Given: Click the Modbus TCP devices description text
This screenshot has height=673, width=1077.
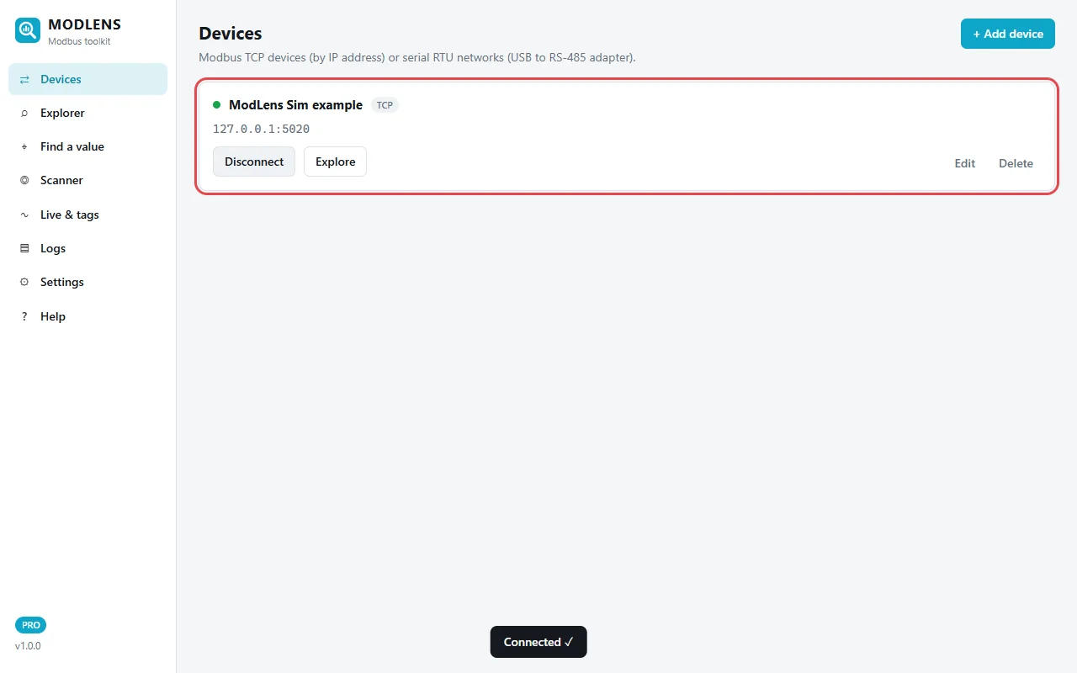Looking at the screenshot, I should click(417, 57).
